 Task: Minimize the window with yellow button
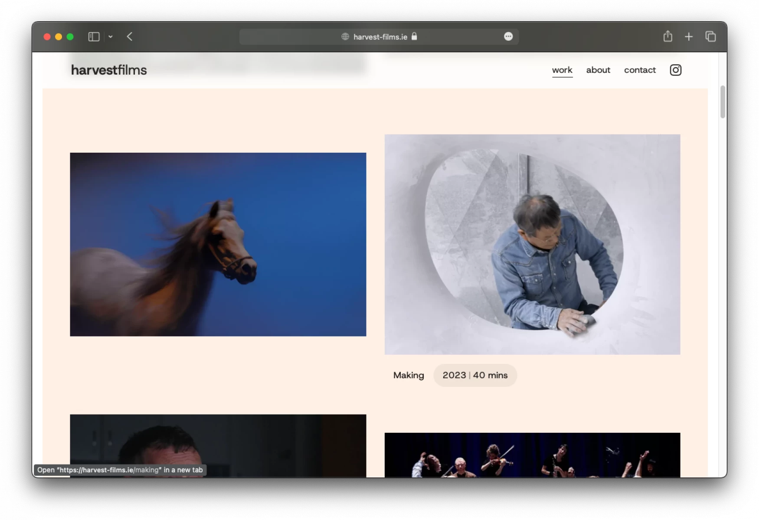point(59,37)
